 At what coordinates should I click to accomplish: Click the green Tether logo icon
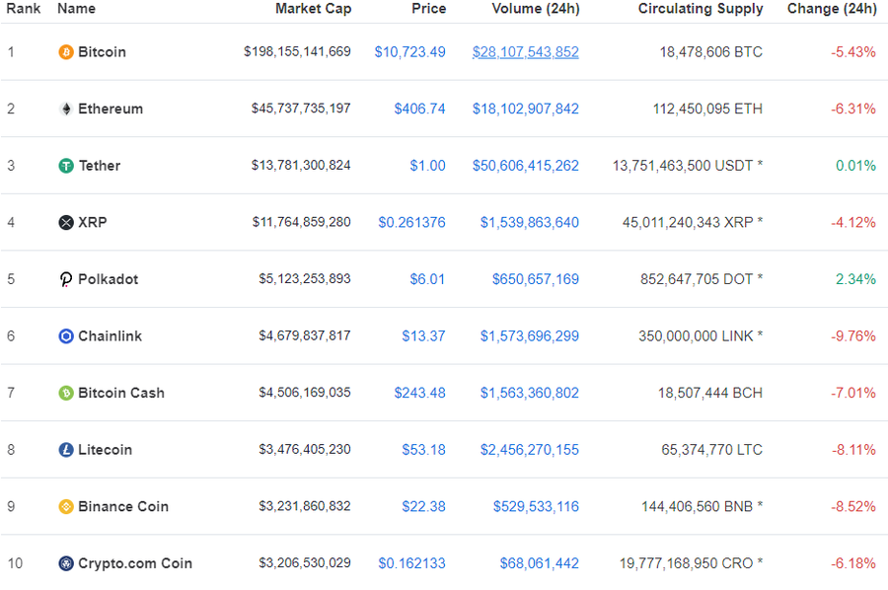[66, 166]
